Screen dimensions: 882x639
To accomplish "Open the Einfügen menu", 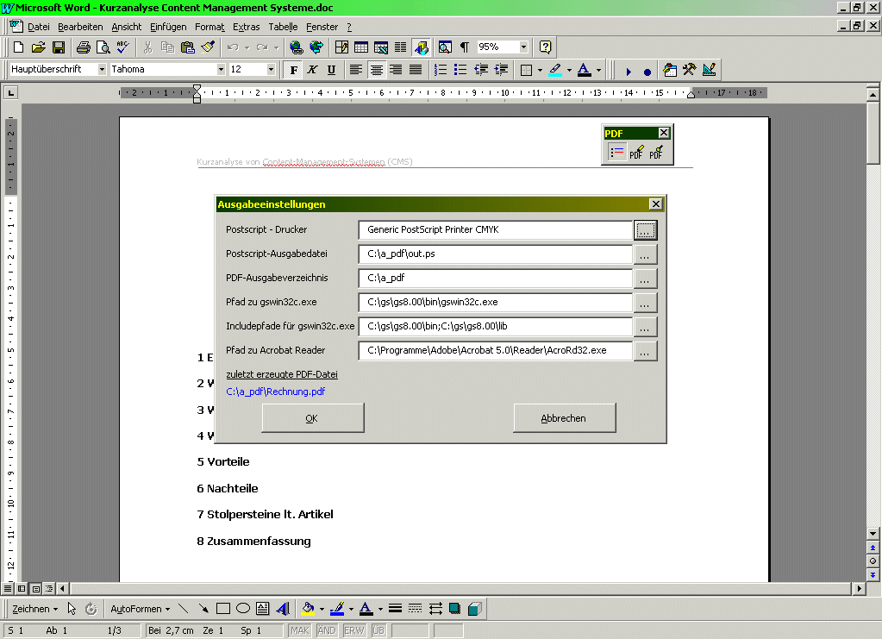I will [x=168, y=27].
